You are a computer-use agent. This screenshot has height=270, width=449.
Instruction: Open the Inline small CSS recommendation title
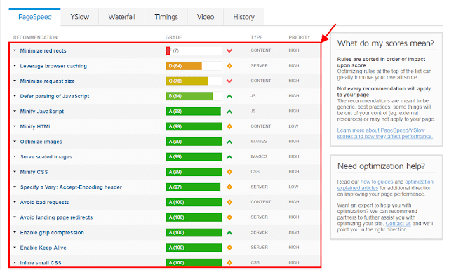click(41, 262)
